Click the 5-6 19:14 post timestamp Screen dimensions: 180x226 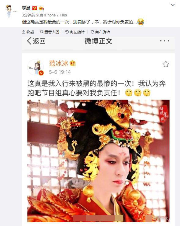tap(60, 72)
